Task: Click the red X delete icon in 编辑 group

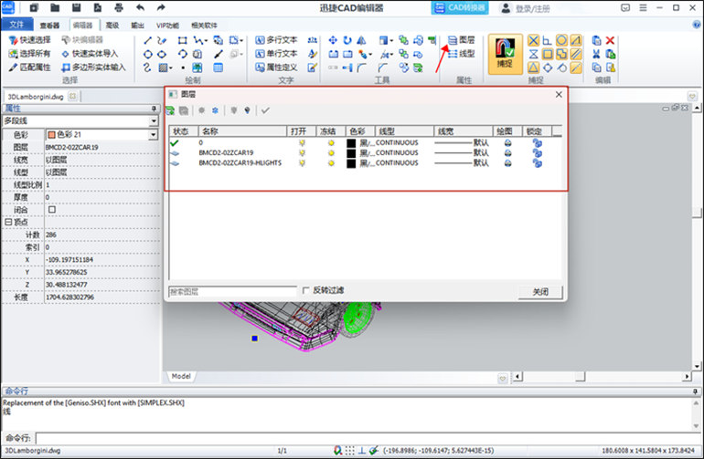Action: pos(610,40)
